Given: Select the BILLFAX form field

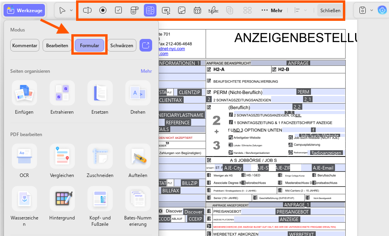Looking at the screenshot, I should 170,190.
